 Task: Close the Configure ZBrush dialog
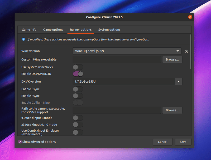tap(190, 17)
